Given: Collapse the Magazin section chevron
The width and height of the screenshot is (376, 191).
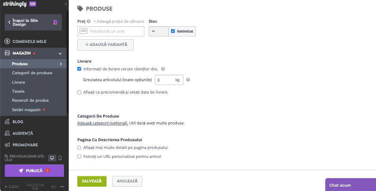Looking at the screenshot, I should pyautogui.click(x=60, y=53).
